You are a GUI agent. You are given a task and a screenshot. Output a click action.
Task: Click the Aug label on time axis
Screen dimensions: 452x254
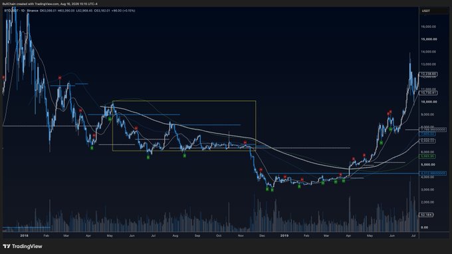click(x=175, y=235)
